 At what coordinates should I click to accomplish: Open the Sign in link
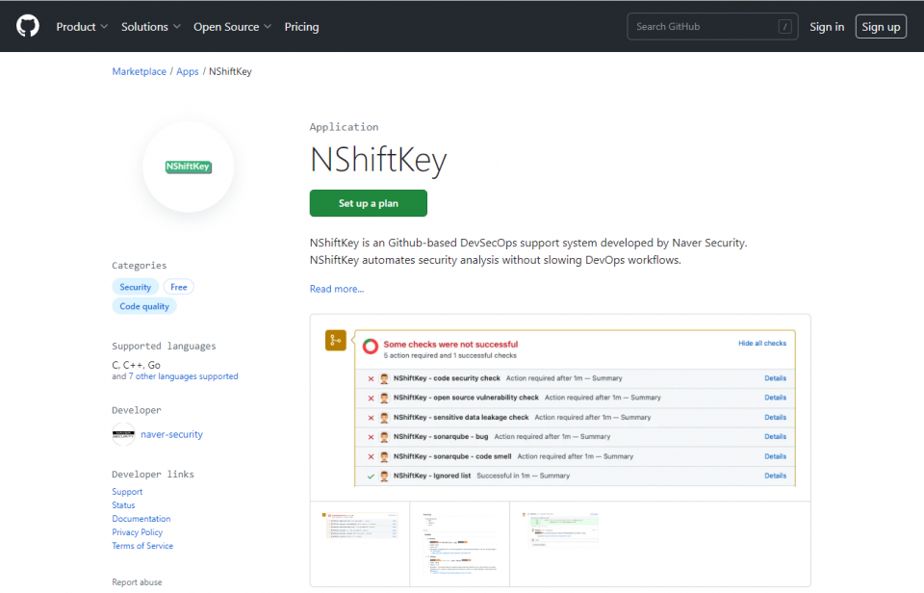[x=827, y=27]
